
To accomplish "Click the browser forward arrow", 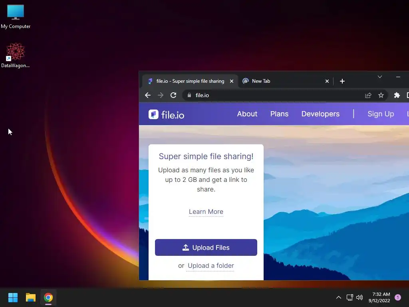I will point(161,95).
